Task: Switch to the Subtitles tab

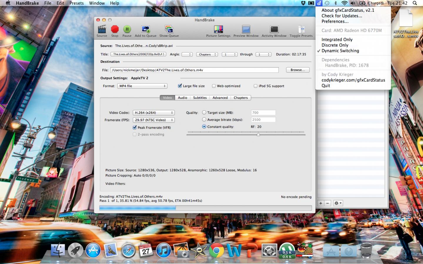Action: [x=200, y=98]
